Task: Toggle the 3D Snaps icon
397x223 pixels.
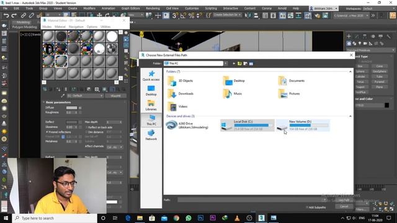Action: [x=175, y=15]
